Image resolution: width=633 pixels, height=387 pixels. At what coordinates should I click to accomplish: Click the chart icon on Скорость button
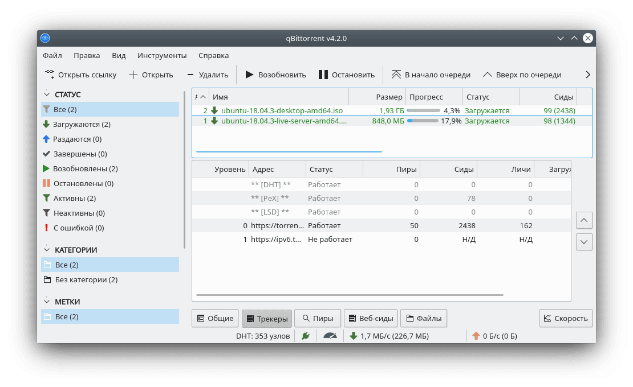547,318
